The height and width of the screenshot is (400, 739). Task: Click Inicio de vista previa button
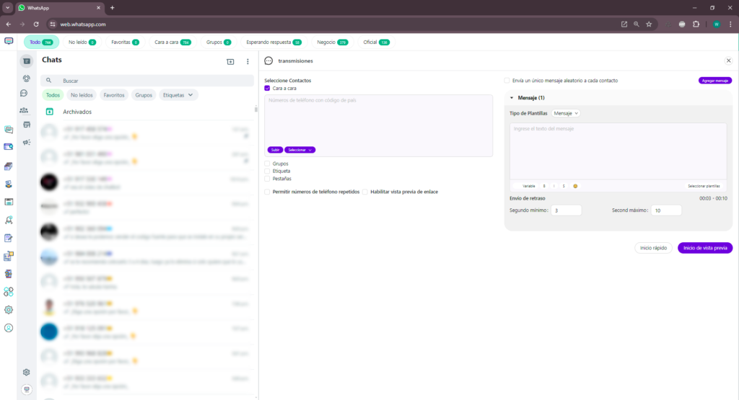705,248
